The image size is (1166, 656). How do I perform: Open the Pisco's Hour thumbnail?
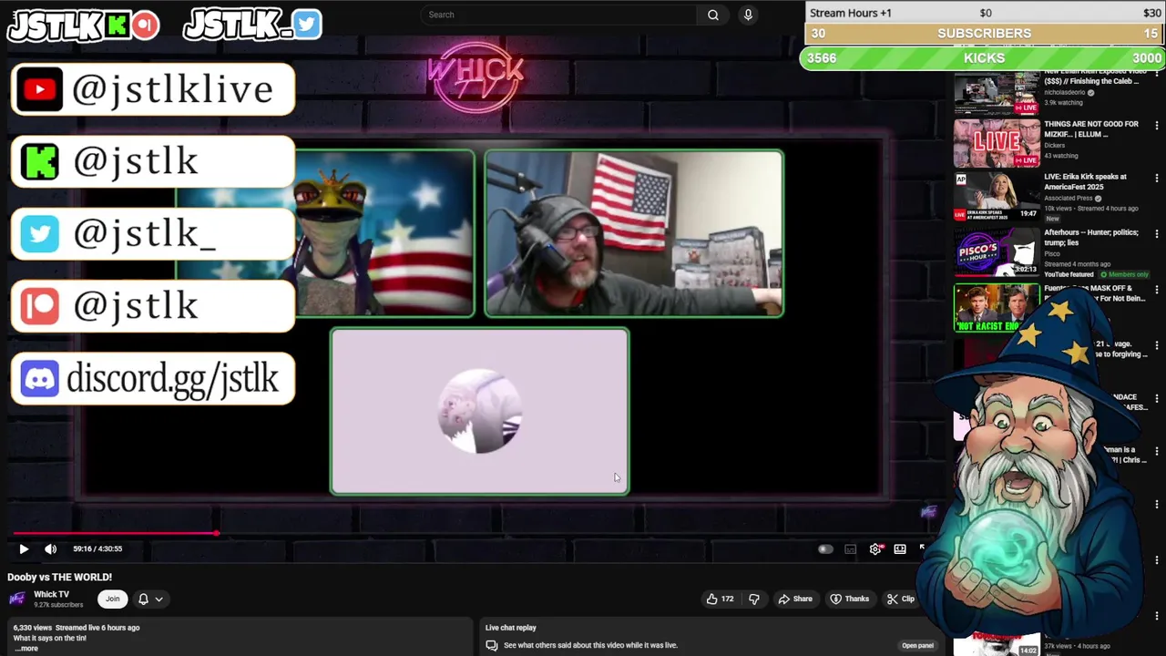[996, 252]
